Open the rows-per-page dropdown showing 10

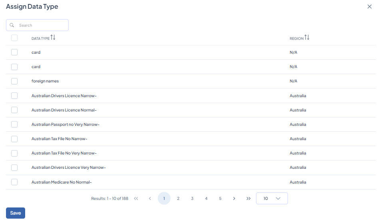272,198
